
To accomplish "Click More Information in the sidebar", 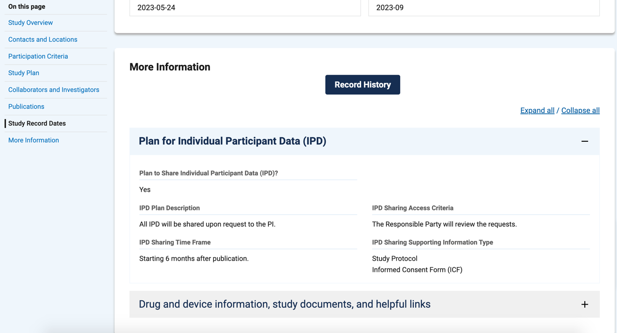I will tap(33, 140).
